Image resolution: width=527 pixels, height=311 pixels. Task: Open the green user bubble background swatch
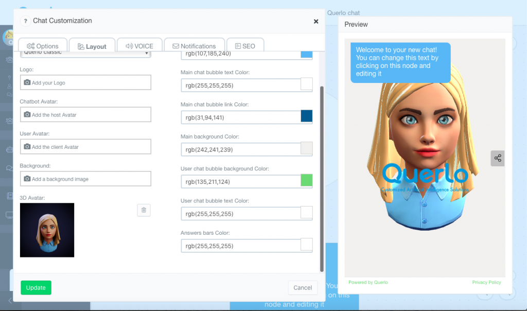coord(307,180)
